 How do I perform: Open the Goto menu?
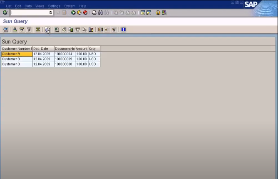click(28, 6)
